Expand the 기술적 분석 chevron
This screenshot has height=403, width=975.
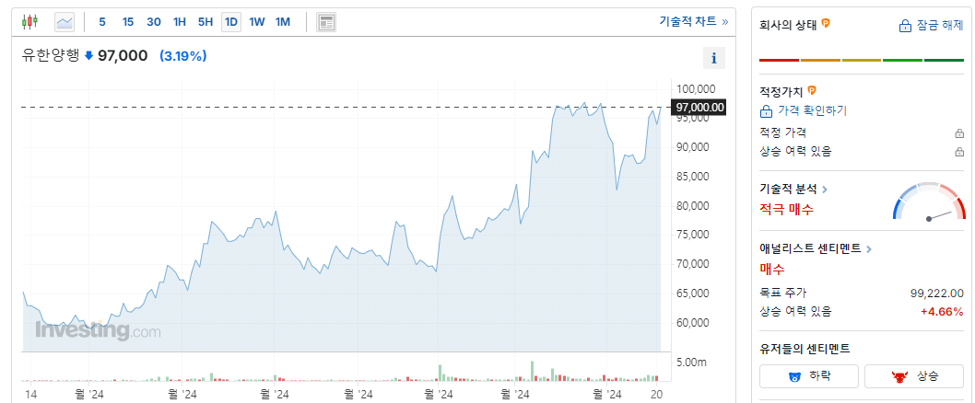(825, 190)
